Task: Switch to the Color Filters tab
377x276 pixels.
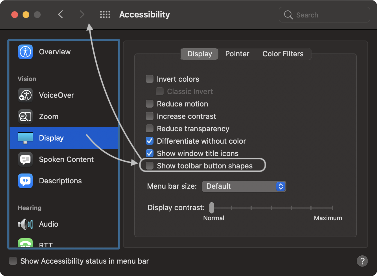Action: coord(283,54)
